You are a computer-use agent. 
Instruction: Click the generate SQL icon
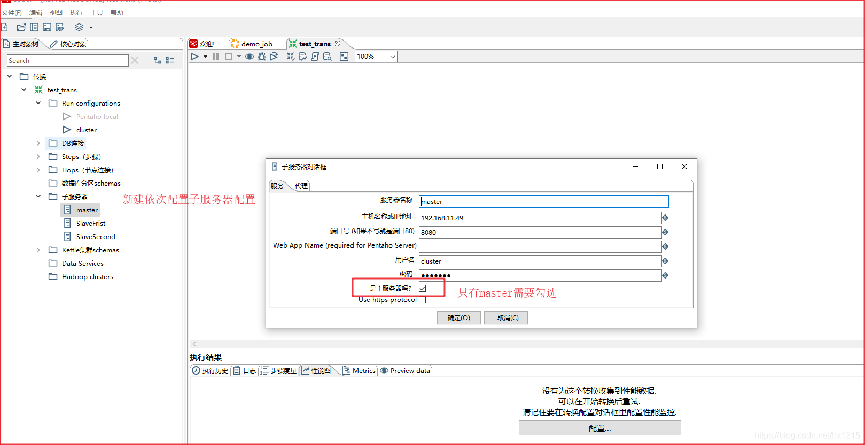point(315,57)
